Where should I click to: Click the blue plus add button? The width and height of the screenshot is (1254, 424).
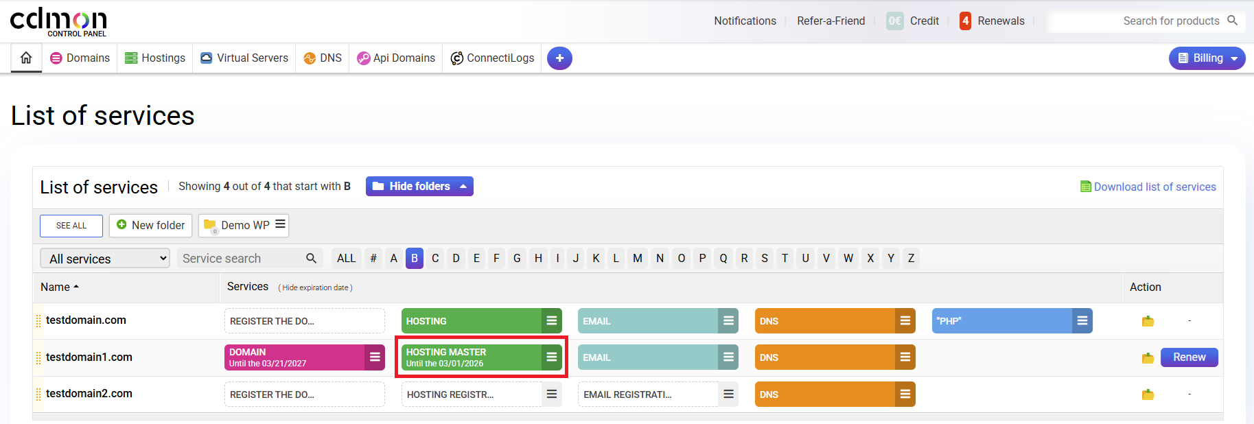click(x=559, y=58)
